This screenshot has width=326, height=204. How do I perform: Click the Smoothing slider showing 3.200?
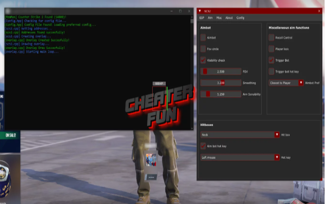[x=221, y=83]
